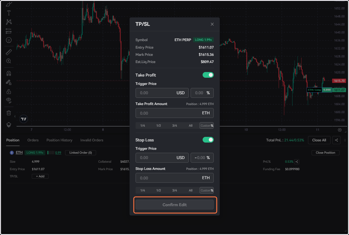Image resolution: width=349 pixels, height=235 pixels.
Task: Open the prediction and measurement projection tool
Action: pyautogui.click(x=9, y=31)
